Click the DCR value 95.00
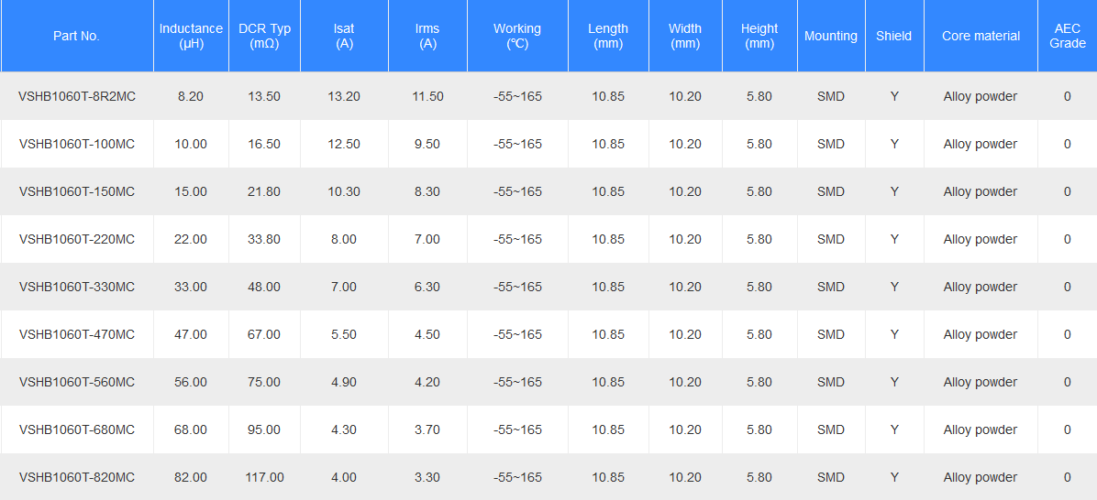1097x500 pixels. 264,429
